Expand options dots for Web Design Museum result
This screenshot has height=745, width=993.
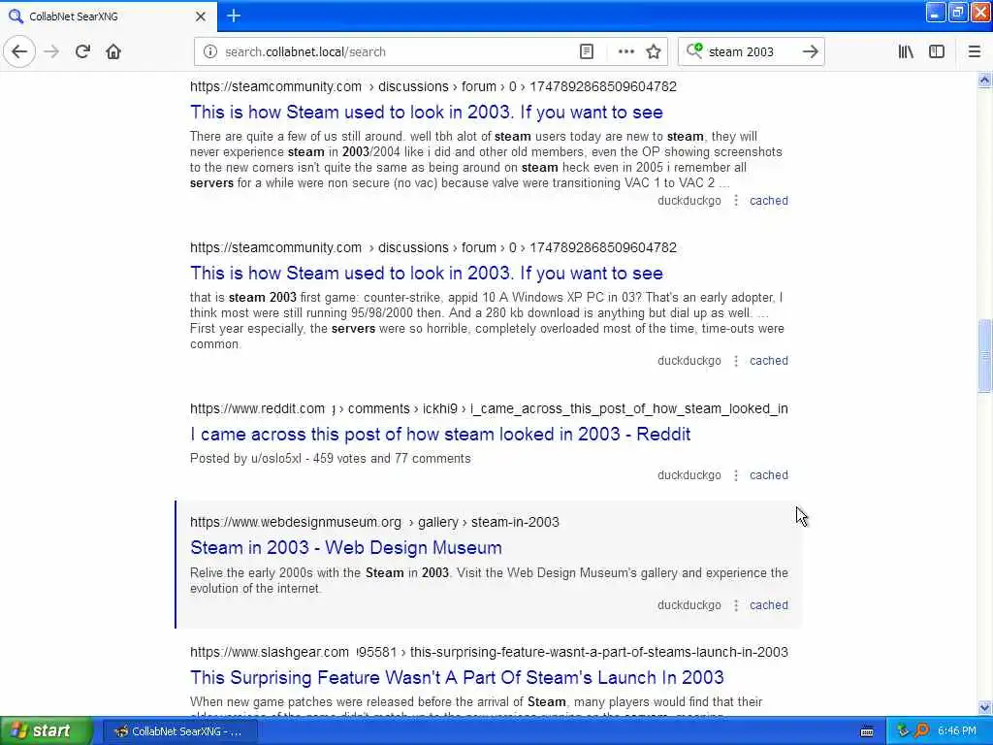(x=736, y=605)
